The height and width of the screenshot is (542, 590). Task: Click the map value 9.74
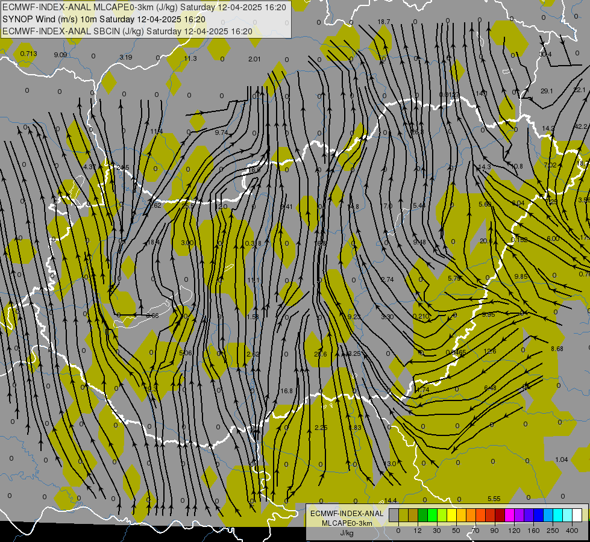point(221,132)
